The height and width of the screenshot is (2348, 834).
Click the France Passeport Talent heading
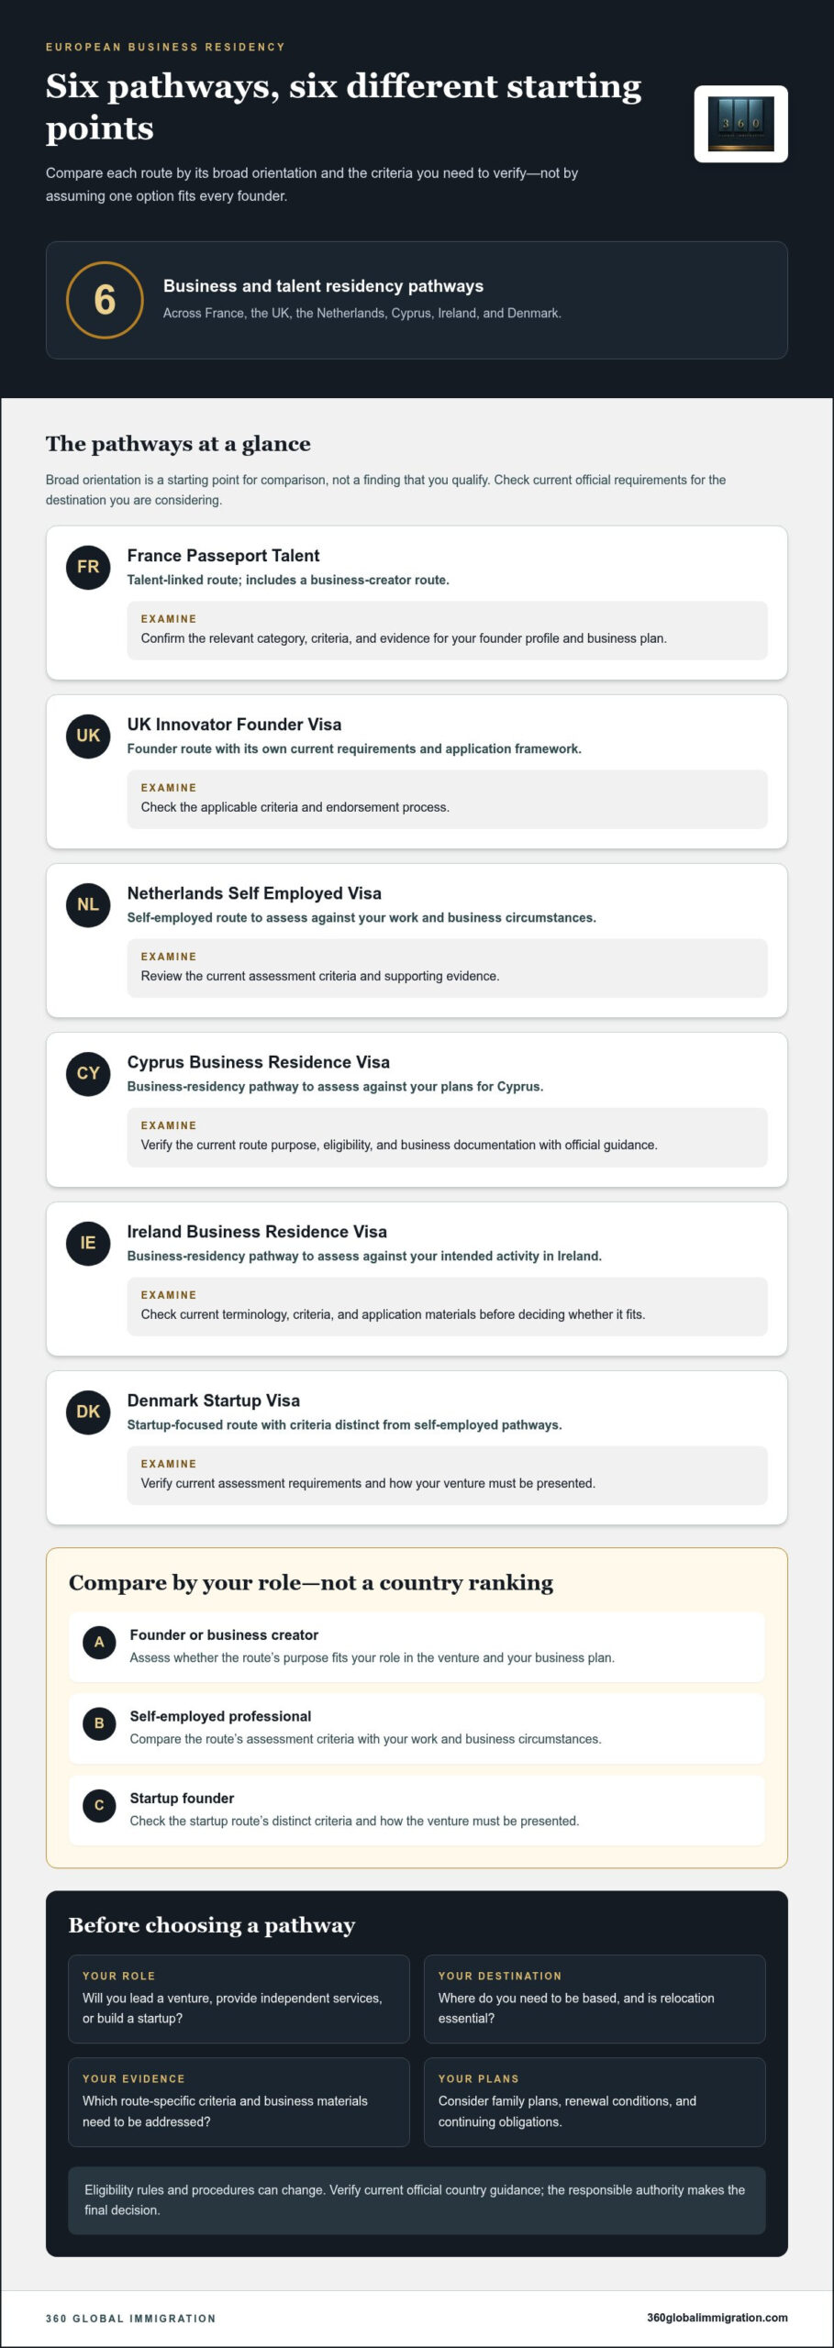[x=223, y=556]
